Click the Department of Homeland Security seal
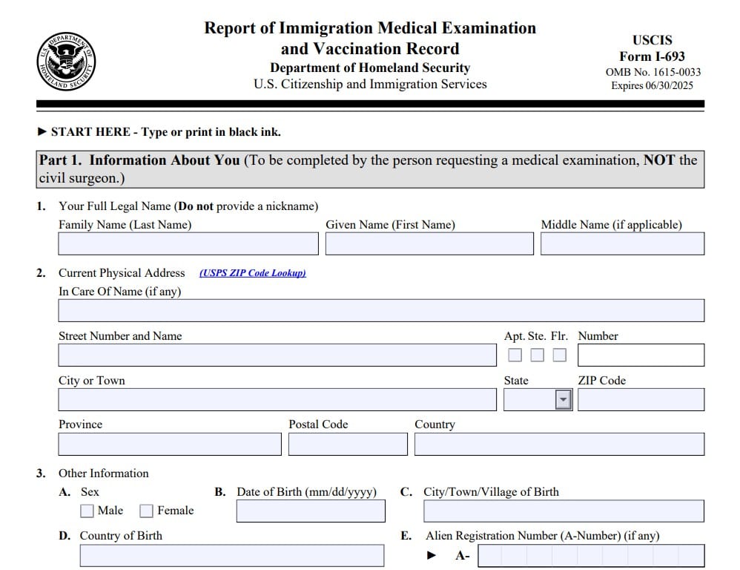The width and height of the screenshot is (740, 570). click(x=66, y=62)
